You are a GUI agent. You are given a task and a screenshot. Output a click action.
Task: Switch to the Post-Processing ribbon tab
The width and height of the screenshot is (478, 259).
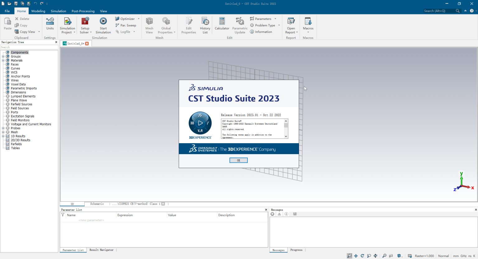(83, 11)
